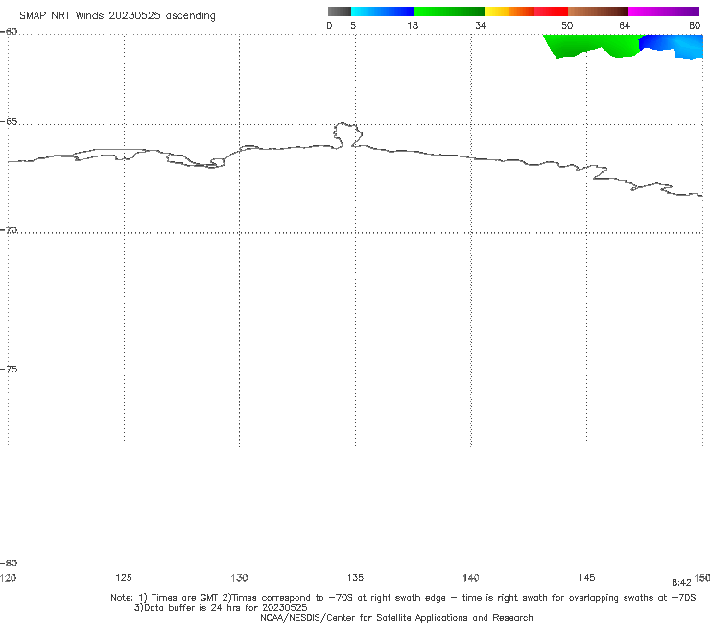Click the color bar label '50'

point(567,25)
